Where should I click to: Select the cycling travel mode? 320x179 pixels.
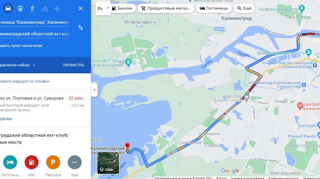pos(45,8)
